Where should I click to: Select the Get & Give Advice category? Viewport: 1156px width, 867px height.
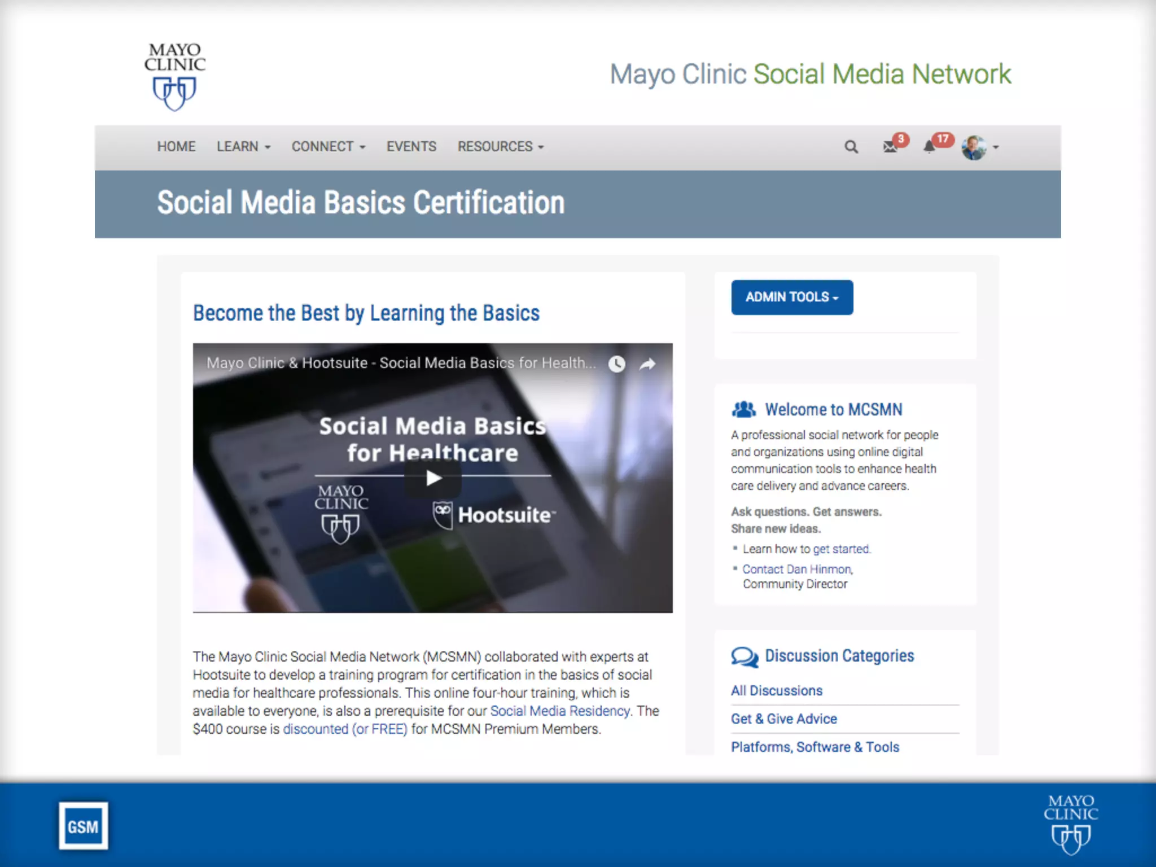click(x=783, y=719)
